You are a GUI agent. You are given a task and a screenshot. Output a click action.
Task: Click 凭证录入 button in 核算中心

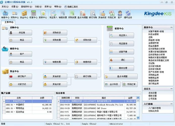(121, 36)
